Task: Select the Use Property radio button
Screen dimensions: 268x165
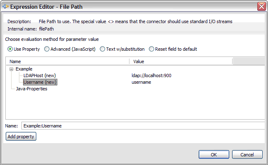Action: [10, 49]
